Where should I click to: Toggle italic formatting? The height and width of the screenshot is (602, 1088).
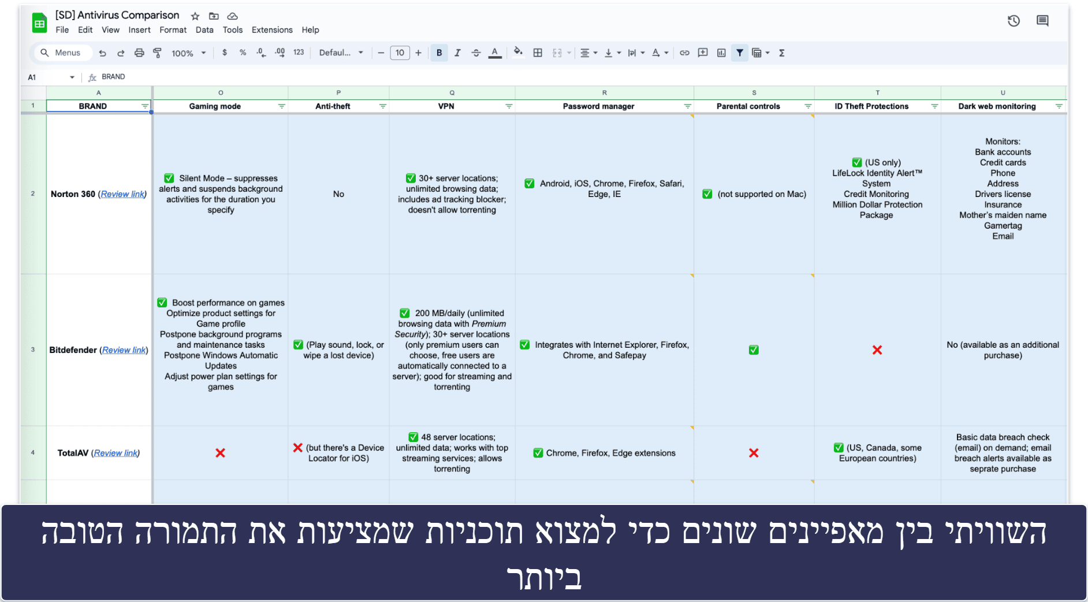(x=457, y=53)
